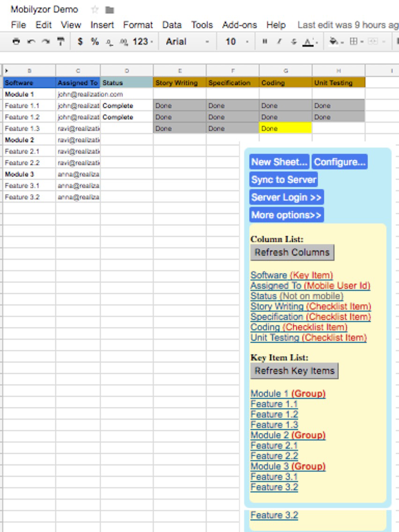
Task: Open the 123 number format dropdown
Action: click(142, 41)
